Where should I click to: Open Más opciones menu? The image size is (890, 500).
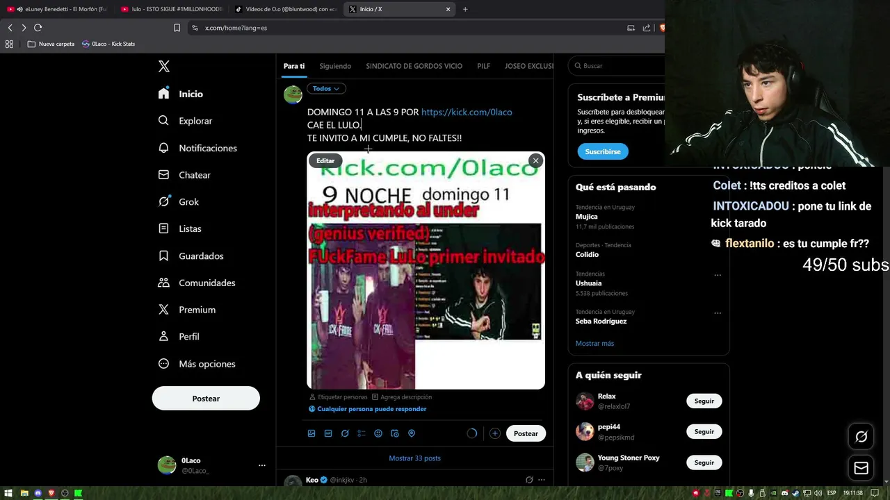coord(197,364)
